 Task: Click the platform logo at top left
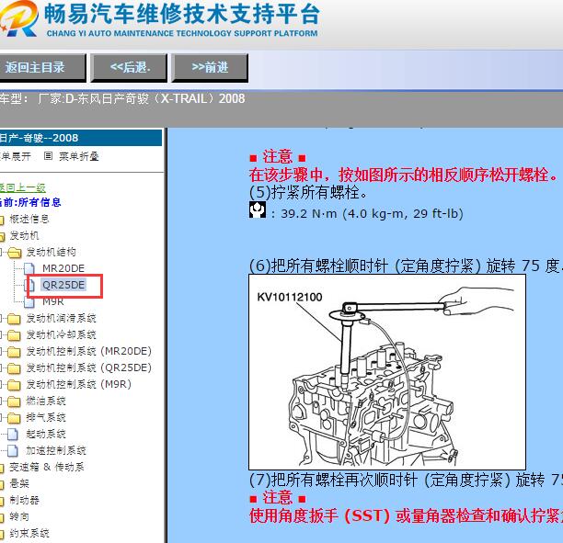point(18,18)
